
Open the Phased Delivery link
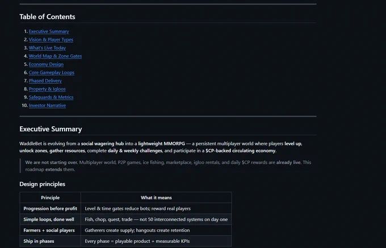45,81
